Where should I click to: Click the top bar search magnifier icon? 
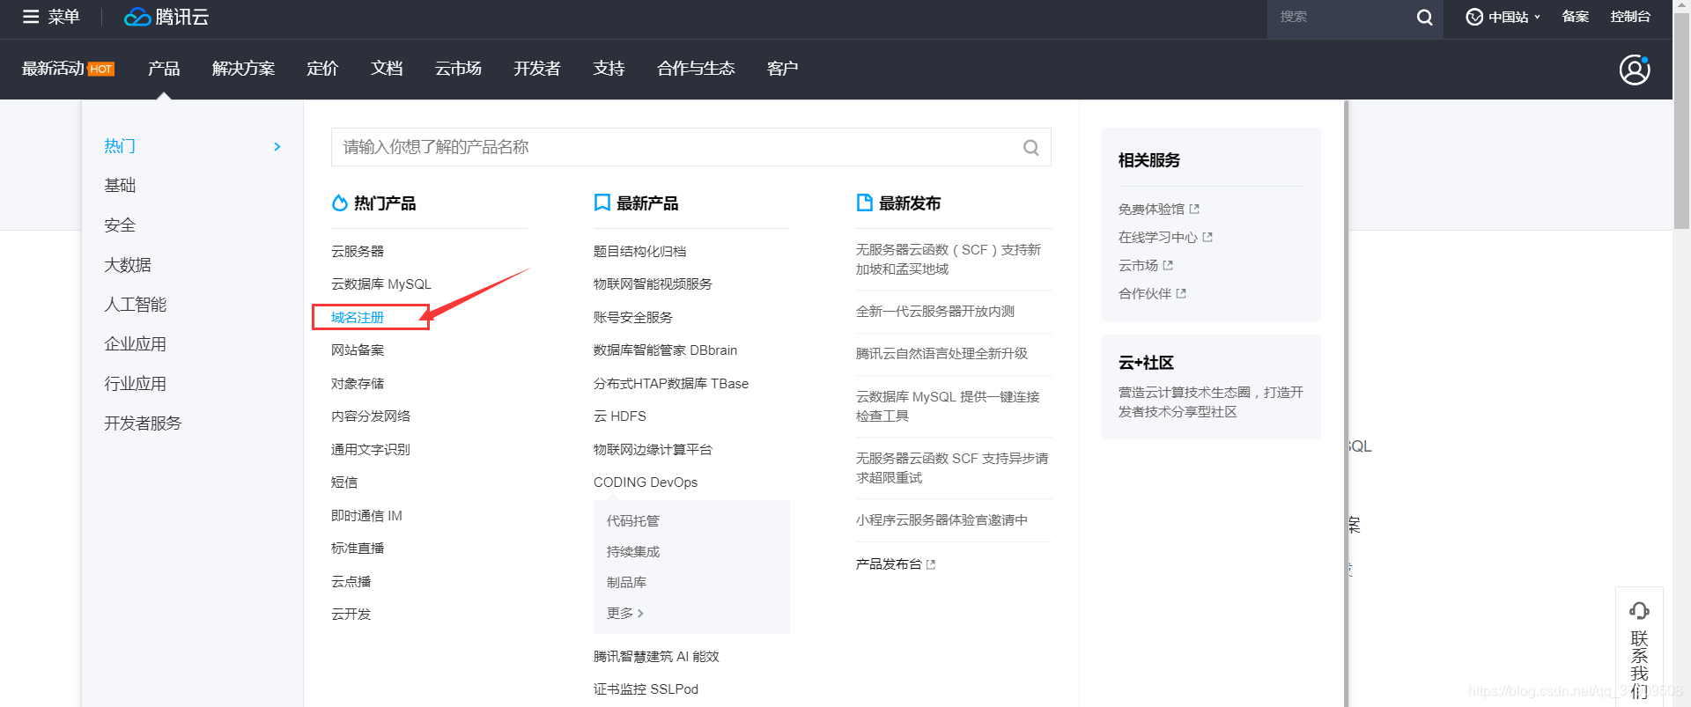(x=1424, y=18)
